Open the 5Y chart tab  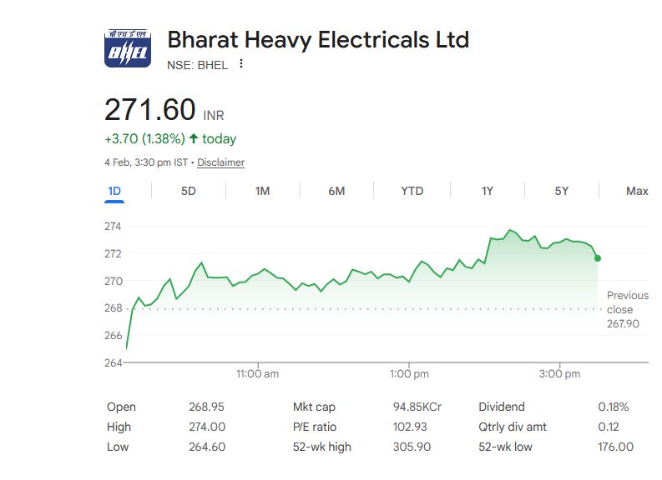(x=562, y=191)
